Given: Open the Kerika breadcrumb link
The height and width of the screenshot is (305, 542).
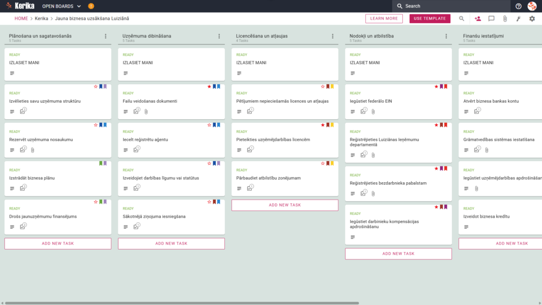Looking at the screenshot, I should 41,19.
